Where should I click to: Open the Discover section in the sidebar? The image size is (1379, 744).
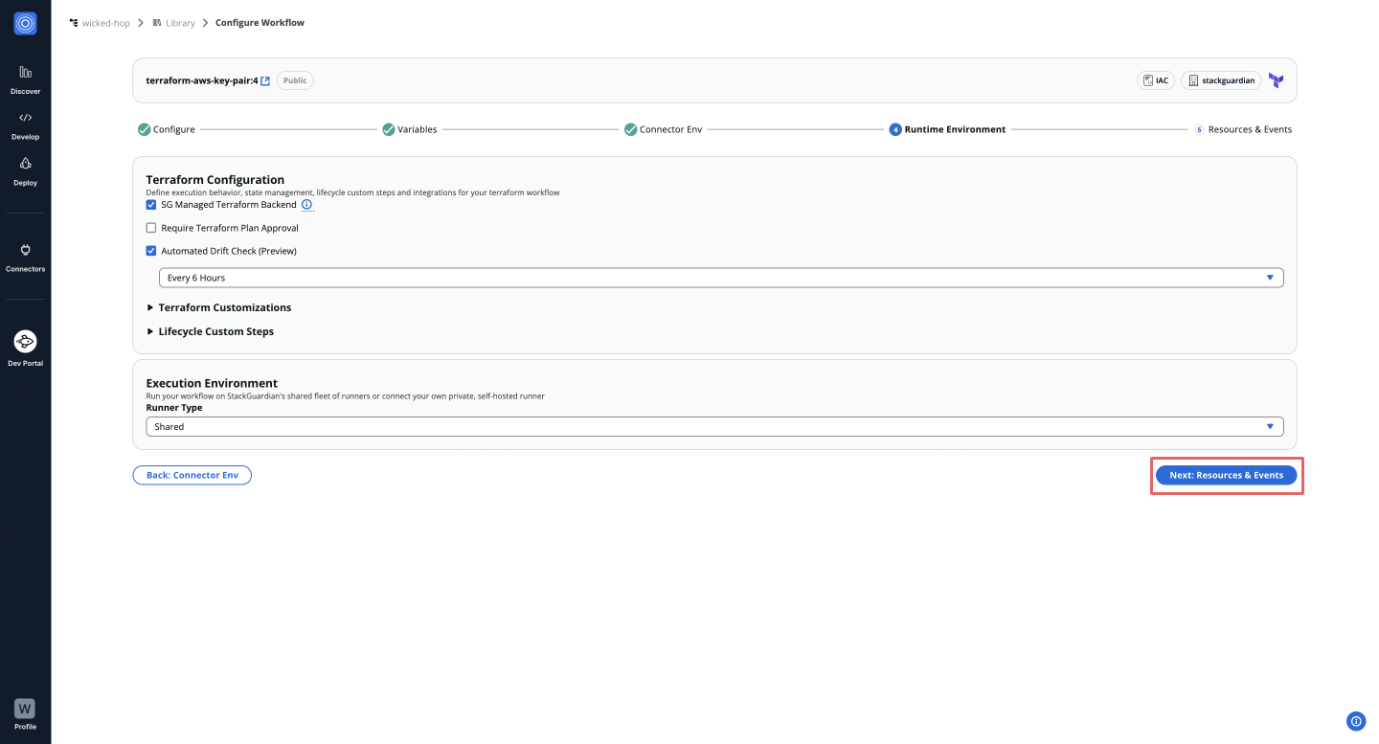(x=25, y=77)
